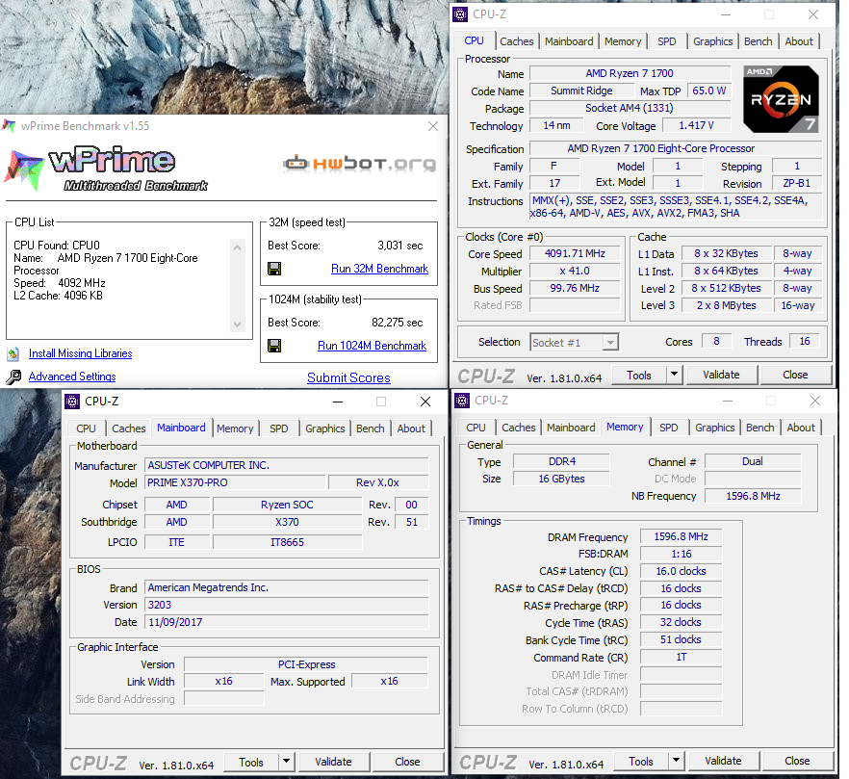Click Tools button in Mainboard window
The image size is (849, 779).
coord(251,762)
